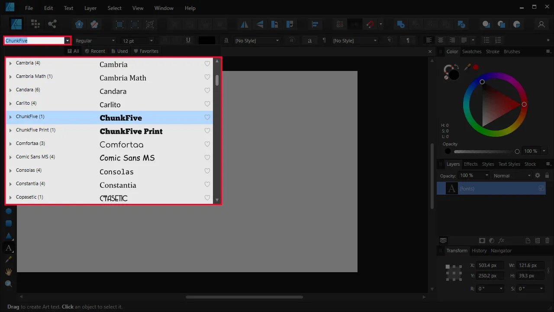Click the eyedropper in the Color panel

[467, 67]
